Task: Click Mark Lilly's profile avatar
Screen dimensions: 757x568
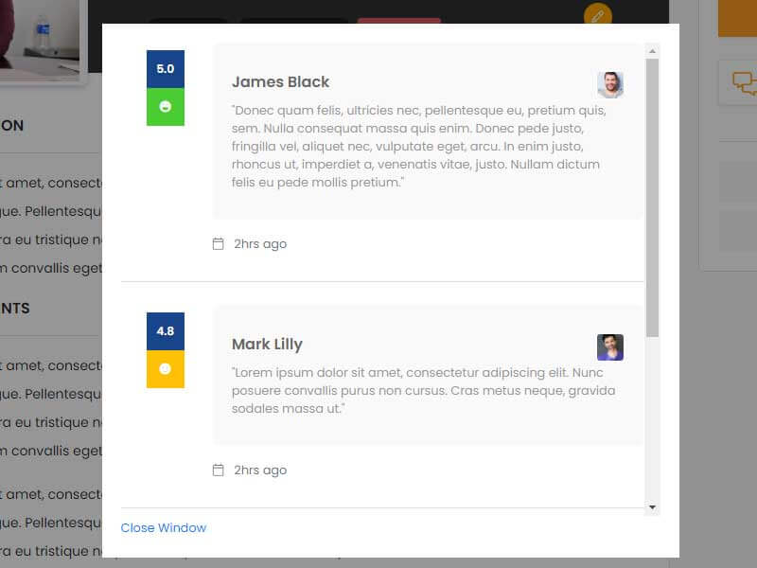Action: 610,347
